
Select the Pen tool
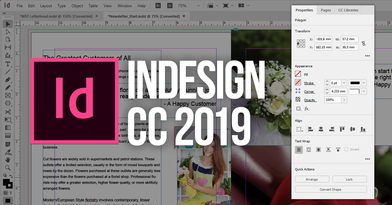pyautogui.click(x=8, y=80)
